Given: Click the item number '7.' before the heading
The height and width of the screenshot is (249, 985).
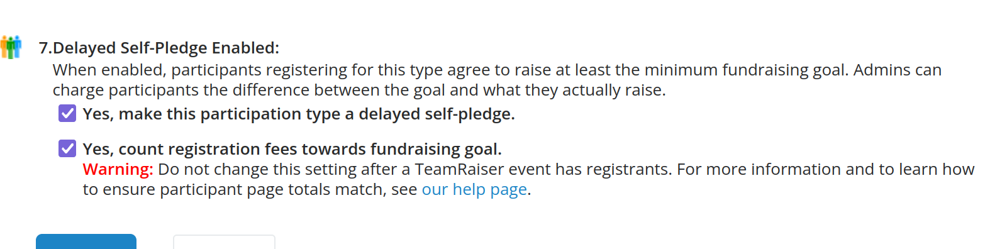Looking at the screenshot, I should click(x=47, y=48).
